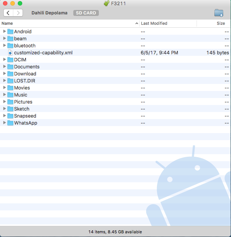Select the Download folder icon

tap(10, 74)
